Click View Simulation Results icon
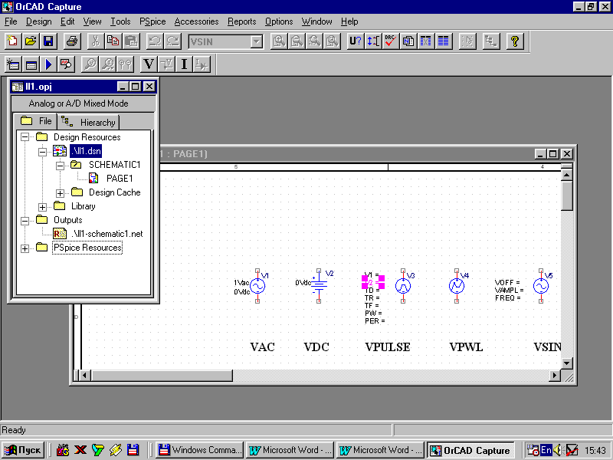This screenshot has height=460, width=613. coord(66,64)
